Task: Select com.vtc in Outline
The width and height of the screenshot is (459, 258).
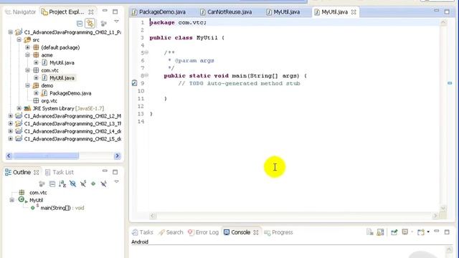Action: [38, 193]
